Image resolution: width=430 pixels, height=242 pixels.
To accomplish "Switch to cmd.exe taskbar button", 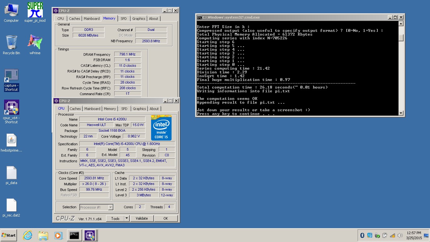I will (74, 235).
